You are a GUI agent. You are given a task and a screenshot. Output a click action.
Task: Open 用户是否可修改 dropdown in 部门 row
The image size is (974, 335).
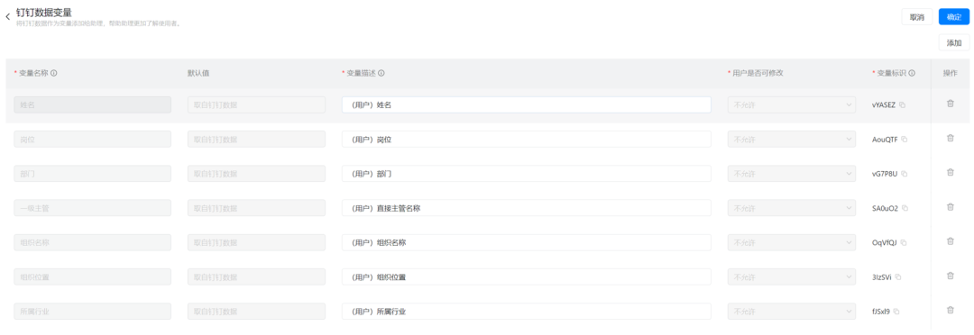792,174
